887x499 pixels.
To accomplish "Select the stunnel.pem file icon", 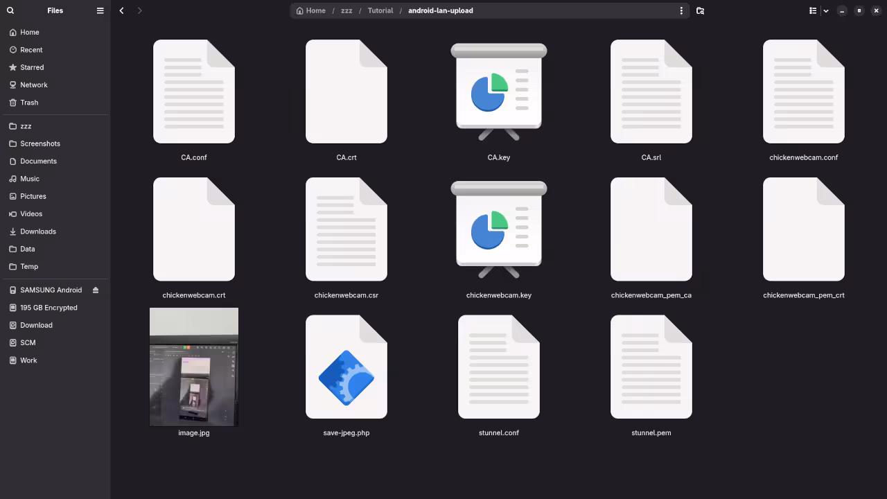I will click(x=651, y=367).
